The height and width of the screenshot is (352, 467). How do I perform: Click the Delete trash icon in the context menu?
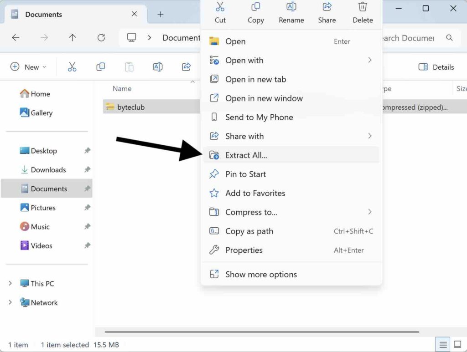click(363, 8)
